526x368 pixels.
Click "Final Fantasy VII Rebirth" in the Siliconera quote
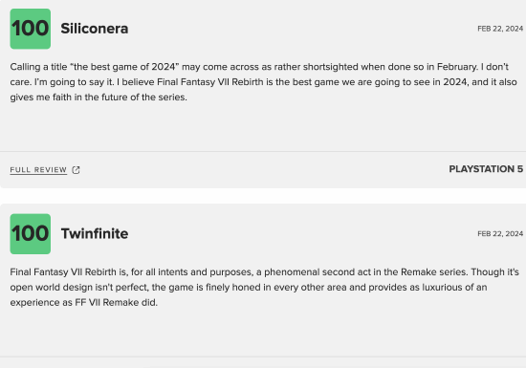210,82
